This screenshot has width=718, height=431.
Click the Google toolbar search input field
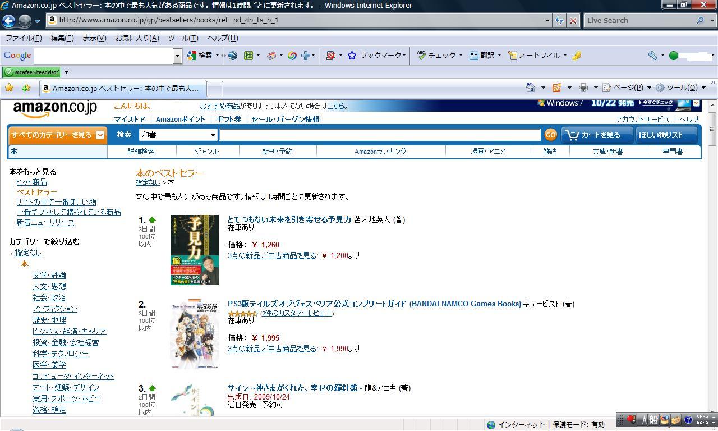coord(104,56)
